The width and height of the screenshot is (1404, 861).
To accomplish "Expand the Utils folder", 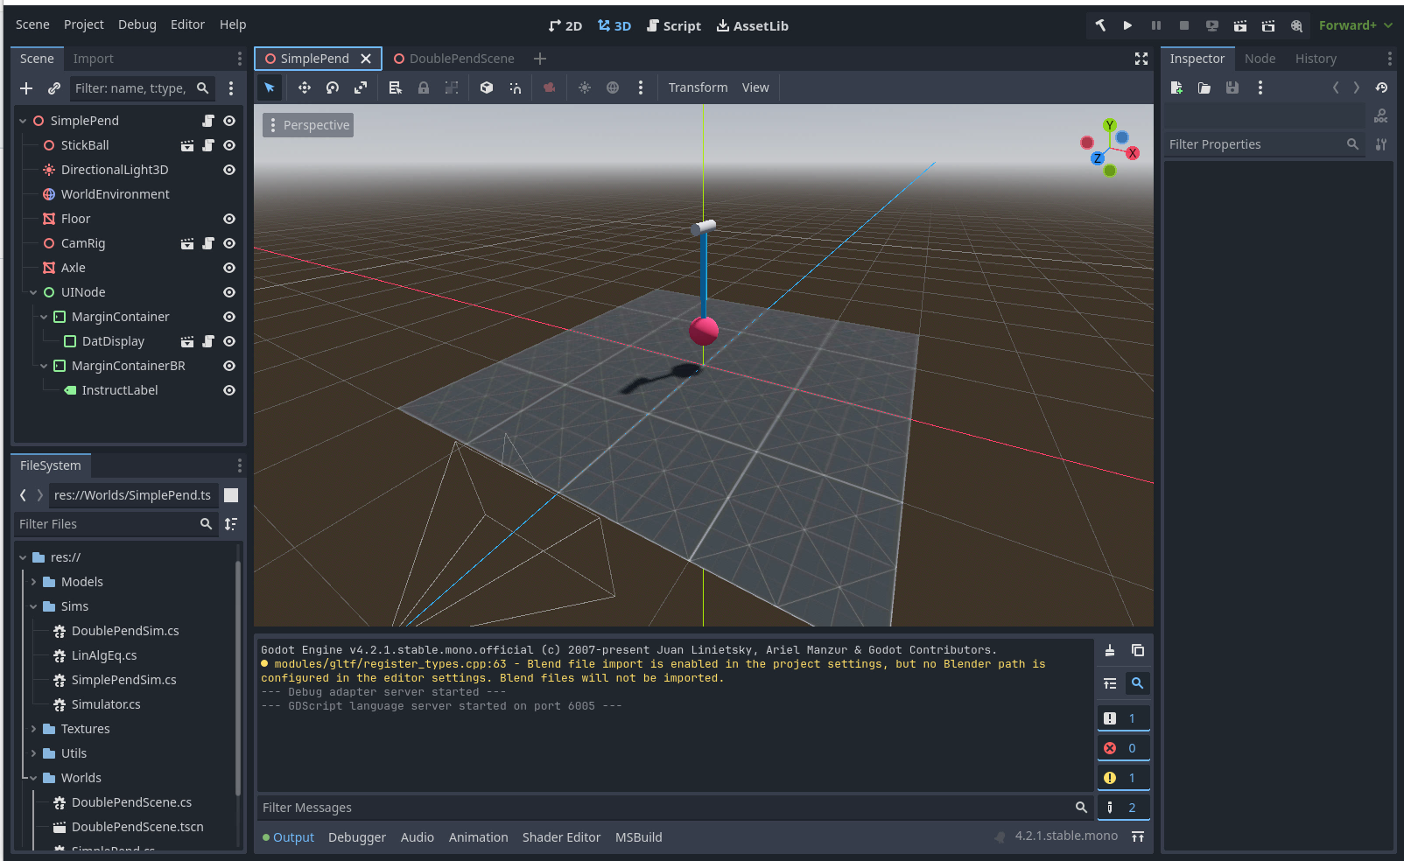I will point(33,753).
